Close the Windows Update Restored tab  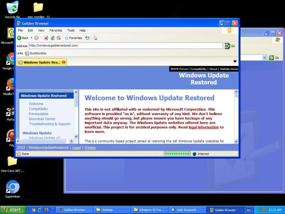pyautogui.click(x=64, y=62)
